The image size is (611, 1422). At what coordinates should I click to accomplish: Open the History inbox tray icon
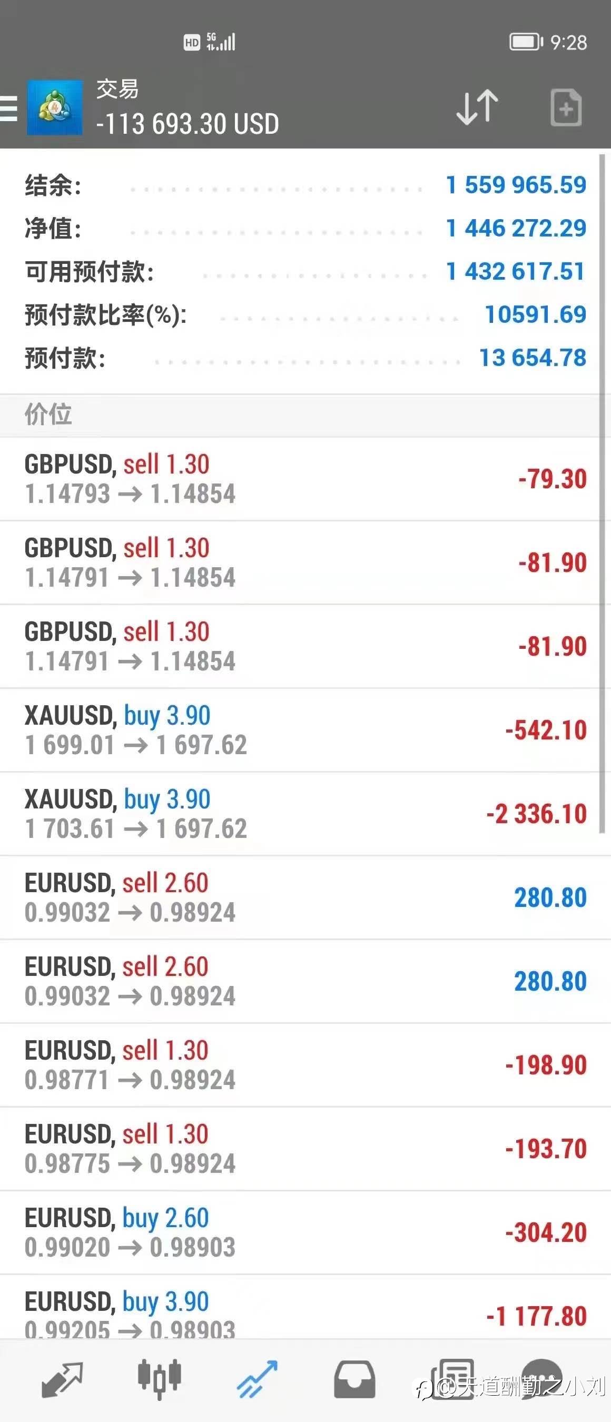(354, 1379)
